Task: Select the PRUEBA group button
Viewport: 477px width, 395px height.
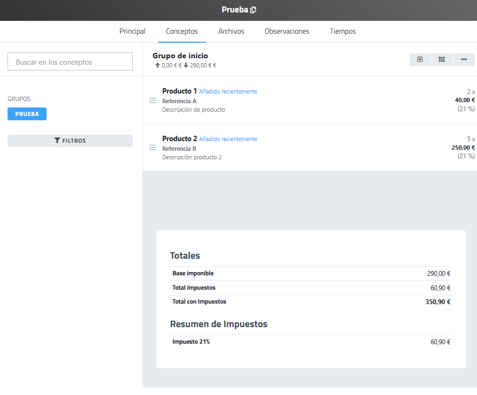Action: click(27, 114)
